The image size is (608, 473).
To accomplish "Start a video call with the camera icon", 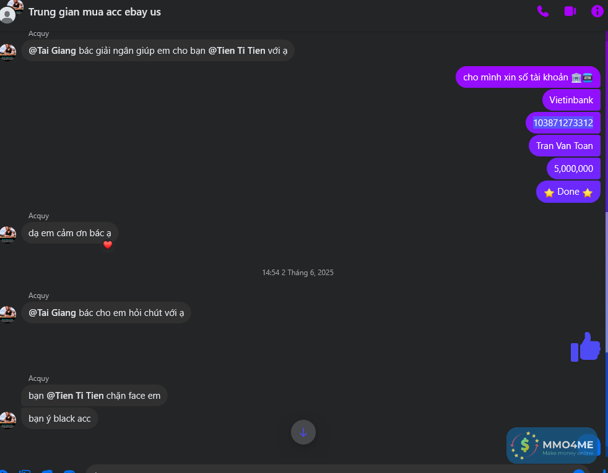I will pyautogui.click(x=570, y=11).
